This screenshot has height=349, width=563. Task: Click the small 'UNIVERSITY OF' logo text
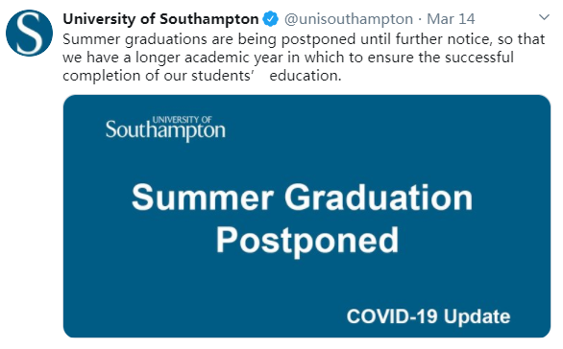click(182, 120)
